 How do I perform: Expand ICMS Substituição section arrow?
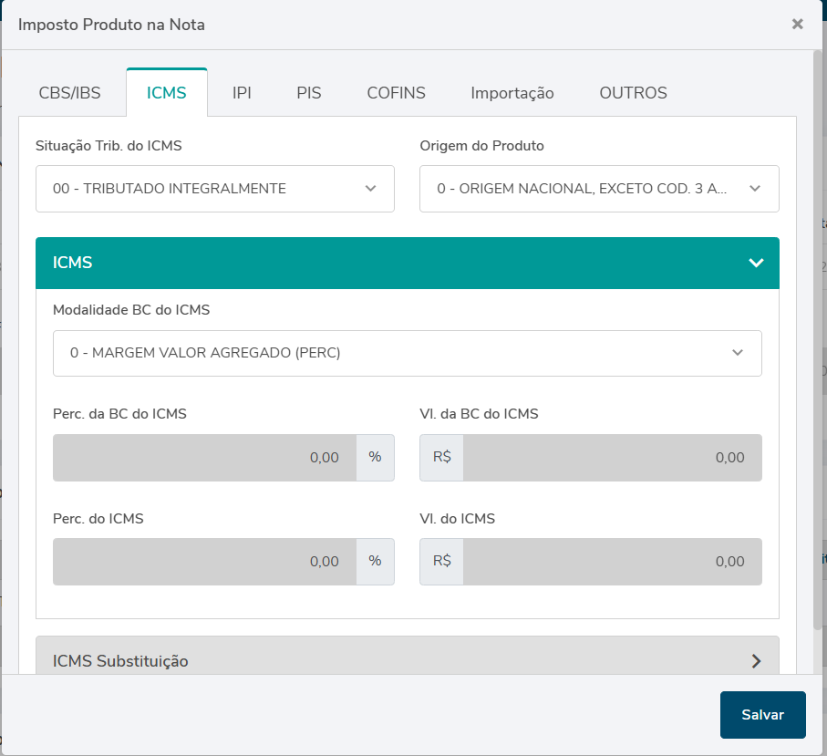click(756, 661)
